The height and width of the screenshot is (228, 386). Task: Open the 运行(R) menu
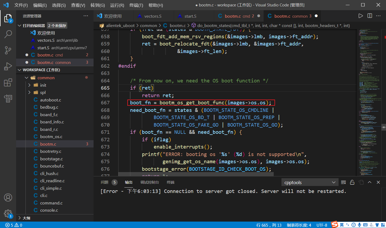[117, 5]
